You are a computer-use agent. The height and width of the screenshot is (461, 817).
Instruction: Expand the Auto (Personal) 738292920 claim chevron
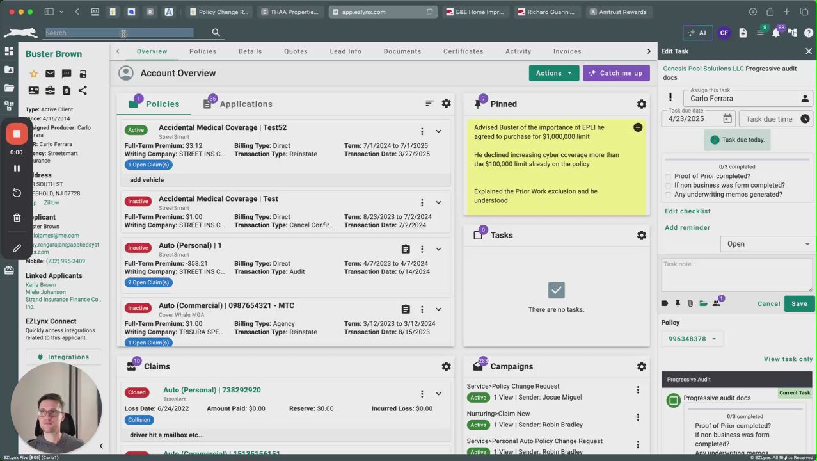[438, 394]
